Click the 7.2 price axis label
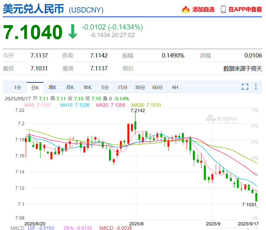Image resolution: width=266 pixels, height=230 pixels. [x=21, y=124]
